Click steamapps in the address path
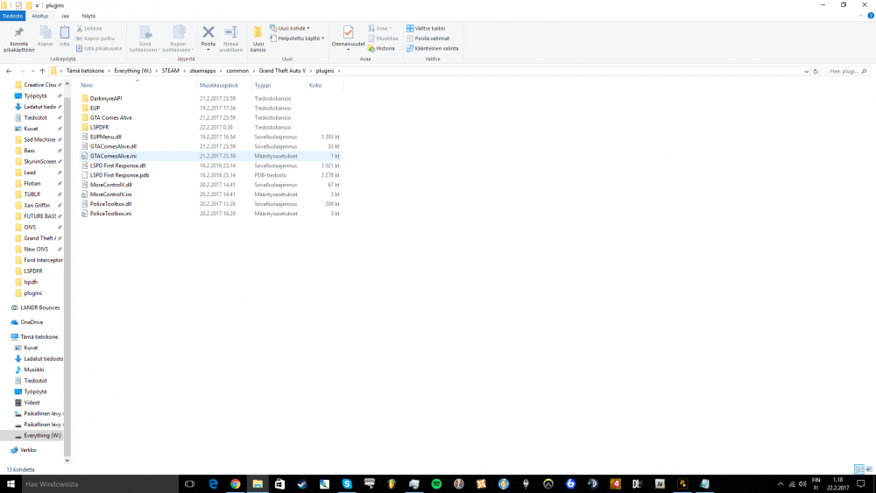876x493 pixels. 202,71
